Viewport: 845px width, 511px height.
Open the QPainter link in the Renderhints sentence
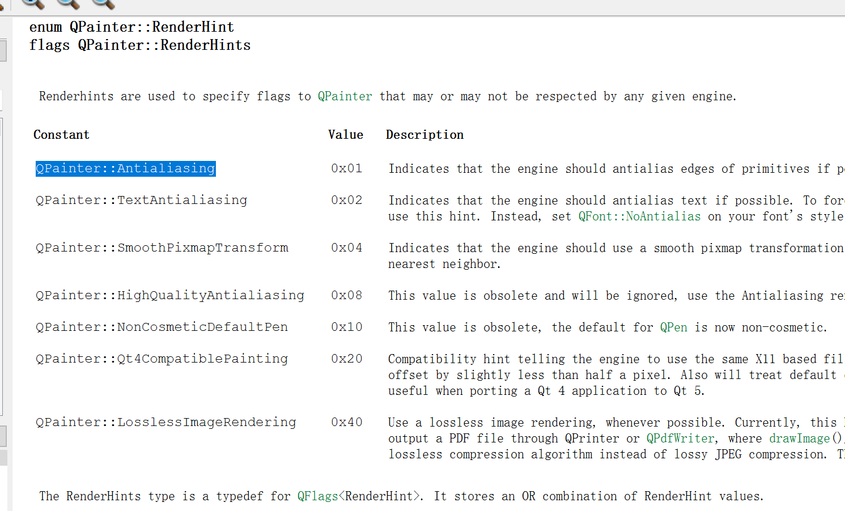345,96
